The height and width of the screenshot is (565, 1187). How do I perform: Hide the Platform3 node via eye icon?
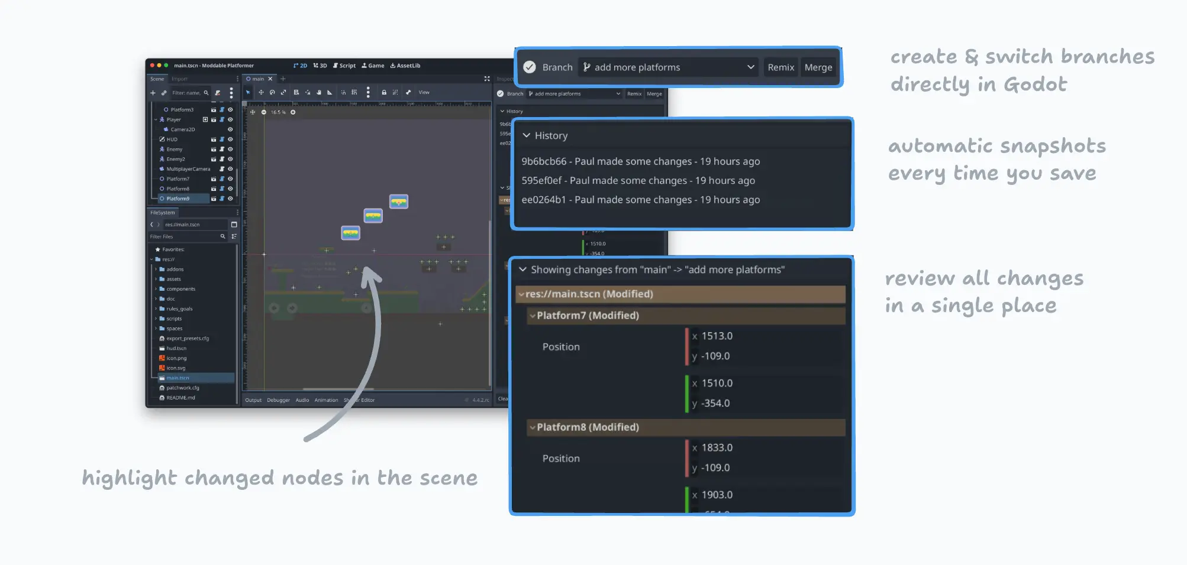click(230, 110)
